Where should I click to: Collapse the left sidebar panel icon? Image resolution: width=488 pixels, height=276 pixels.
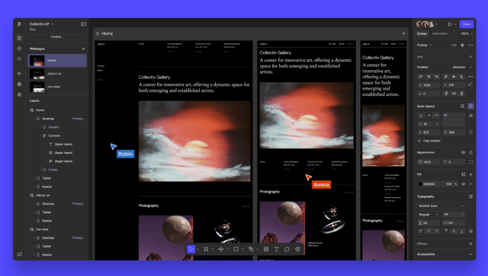pyautogui.click(x=84, y=24)
